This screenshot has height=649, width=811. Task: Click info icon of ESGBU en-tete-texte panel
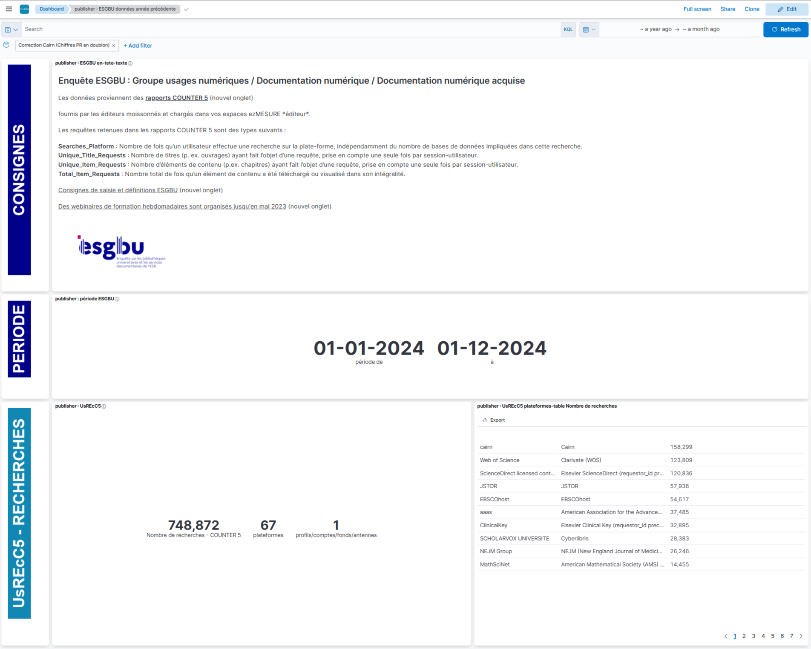click(130, 63)
